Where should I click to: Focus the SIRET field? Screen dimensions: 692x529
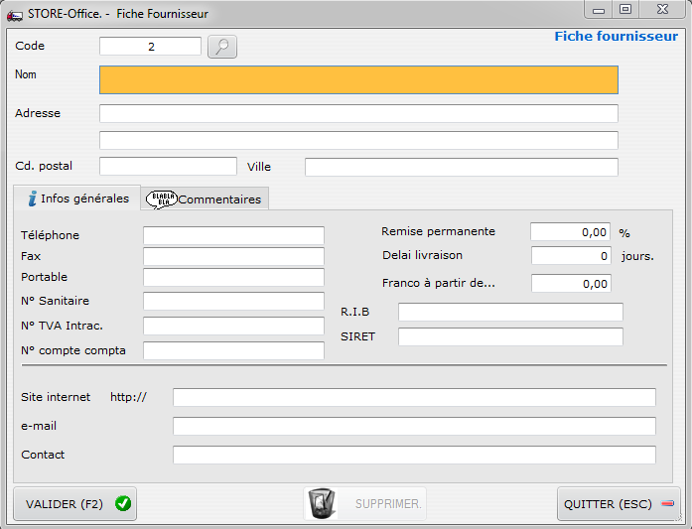[510, 336]
